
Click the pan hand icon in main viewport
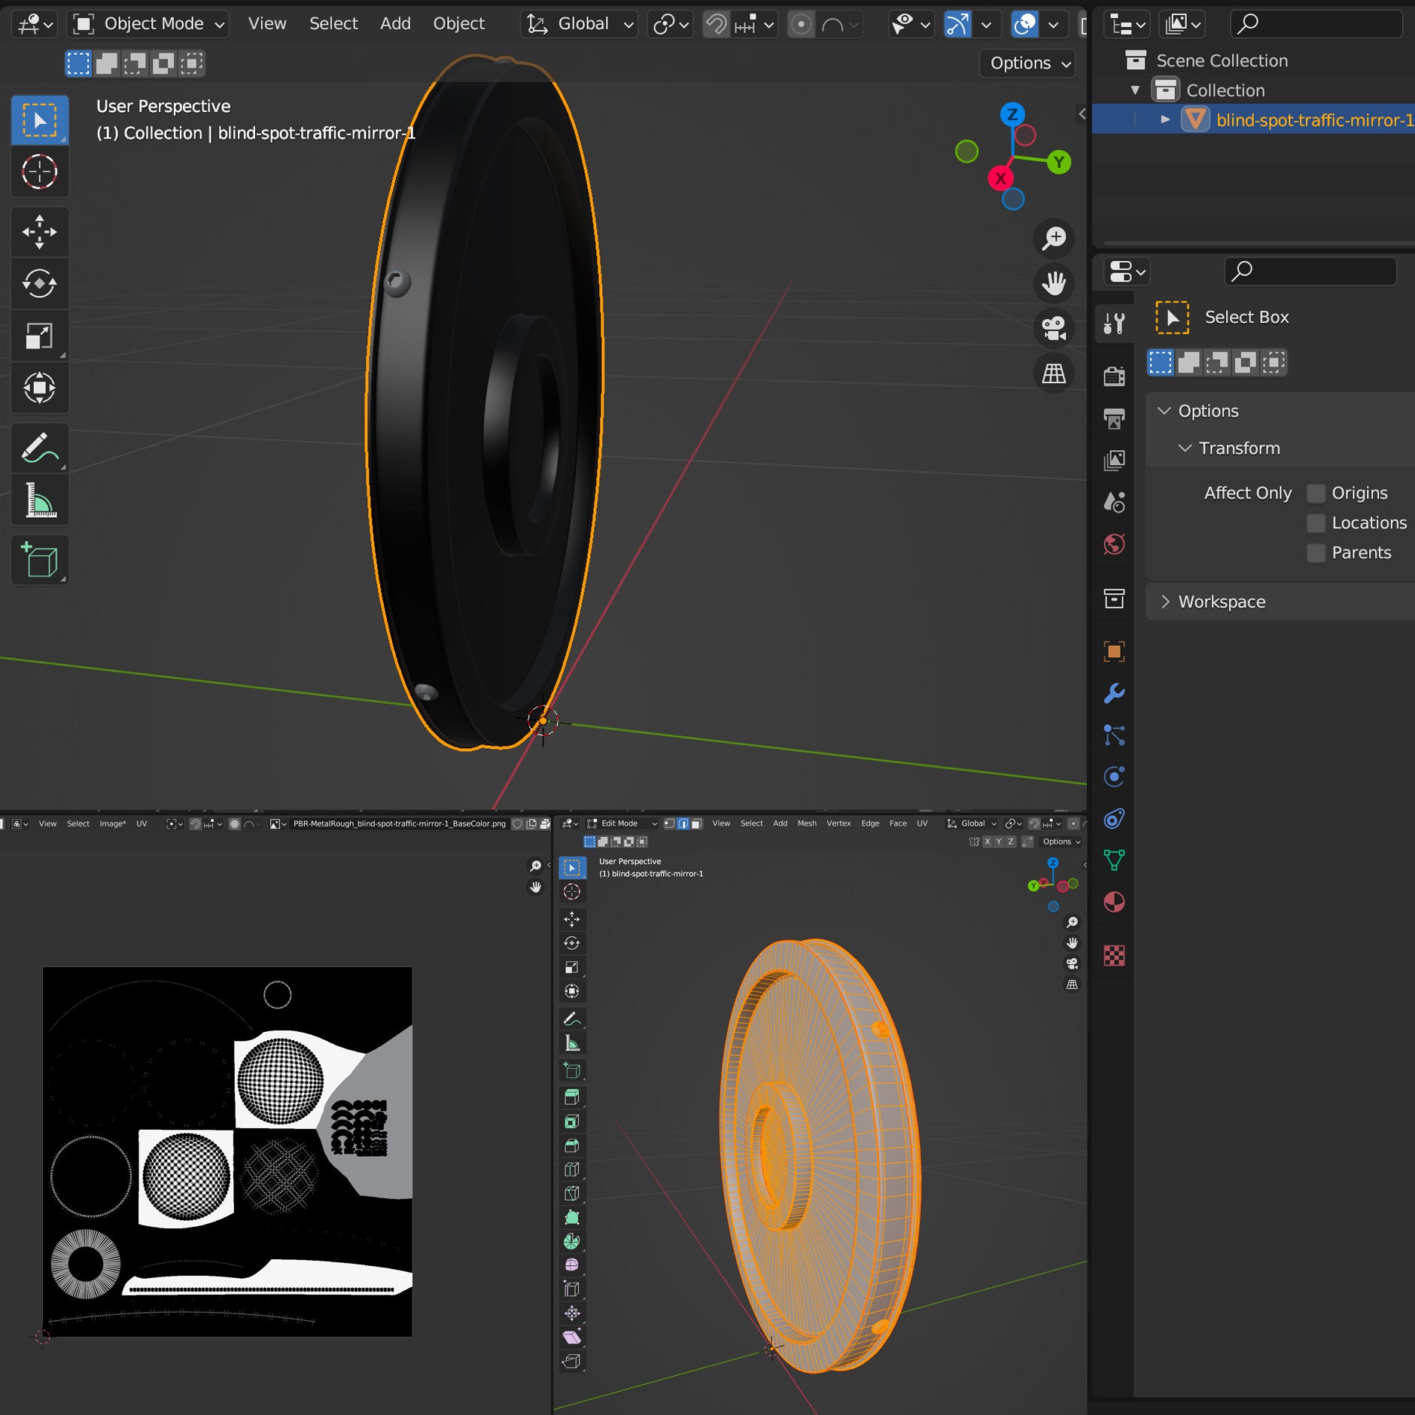pyautogui.click(x=1054, y=283)
